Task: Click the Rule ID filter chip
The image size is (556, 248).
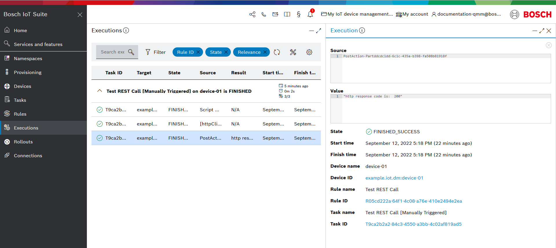Action: pos(185,52)
